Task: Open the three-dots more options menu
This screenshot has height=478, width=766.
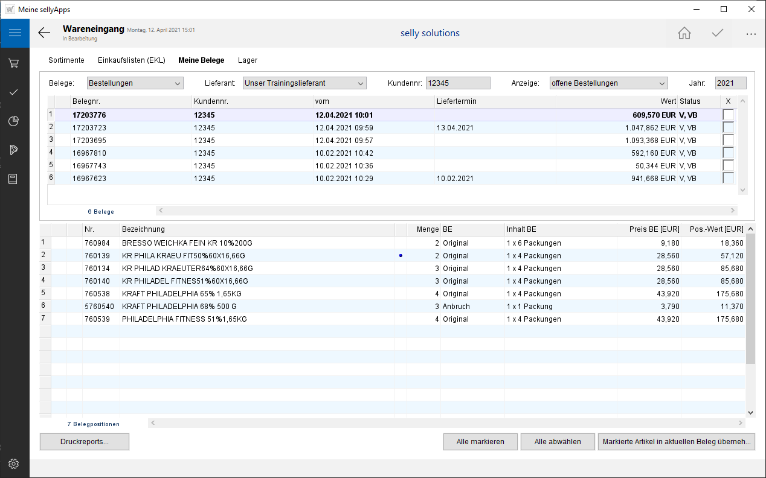Action: (x=751, y=34)
